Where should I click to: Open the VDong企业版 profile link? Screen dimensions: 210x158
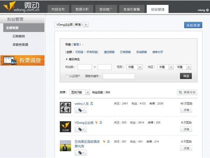click(x=84, y=123)
